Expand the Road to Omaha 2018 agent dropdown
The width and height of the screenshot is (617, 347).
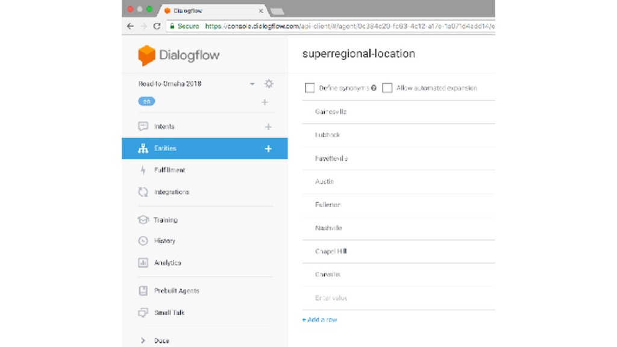[252, 84]
